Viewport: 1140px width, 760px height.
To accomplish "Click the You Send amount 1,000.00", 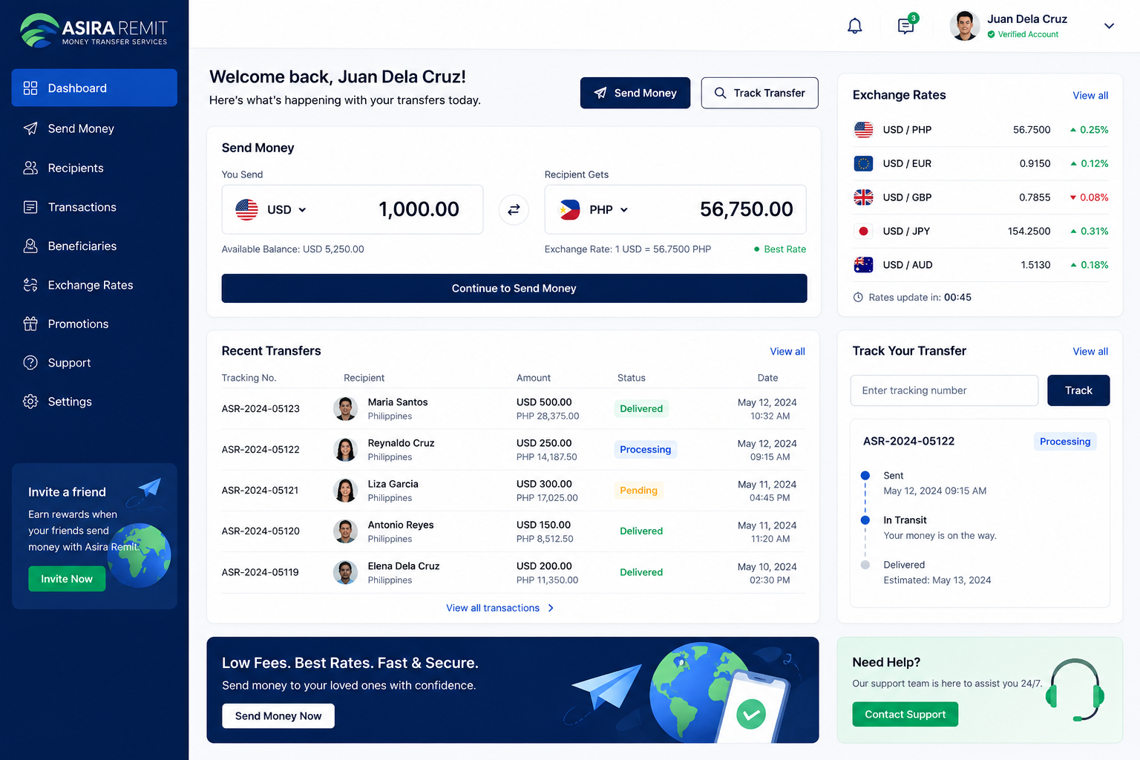I will click(419, 209).
